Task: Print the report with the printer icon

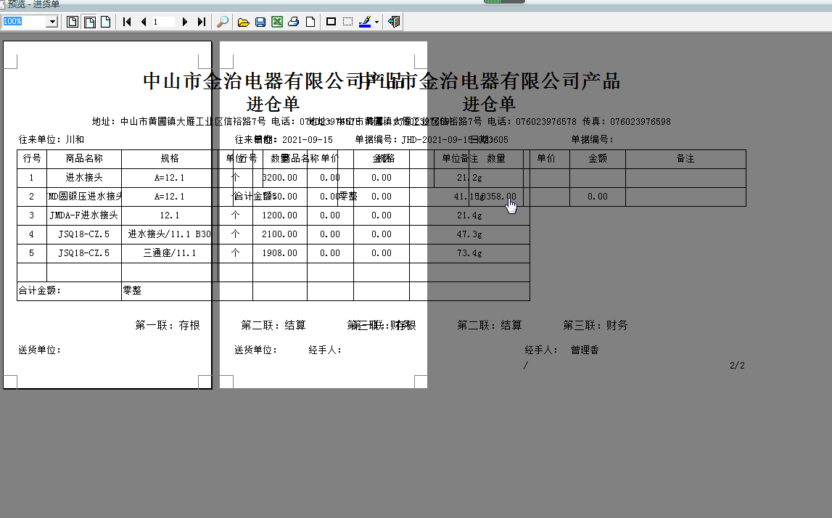Action: click(294, 22)
